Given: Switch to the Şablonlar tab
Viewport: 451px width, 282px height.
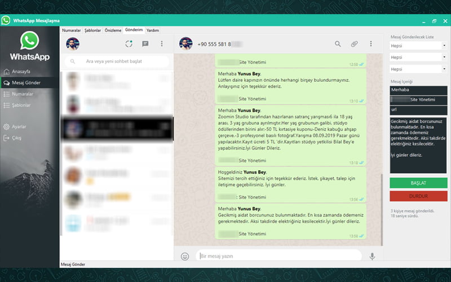Looking at the screenshot, I should pos(92,30).
